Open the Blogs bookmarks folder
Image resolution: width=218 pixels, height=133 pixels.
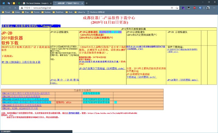pos(25,12)
